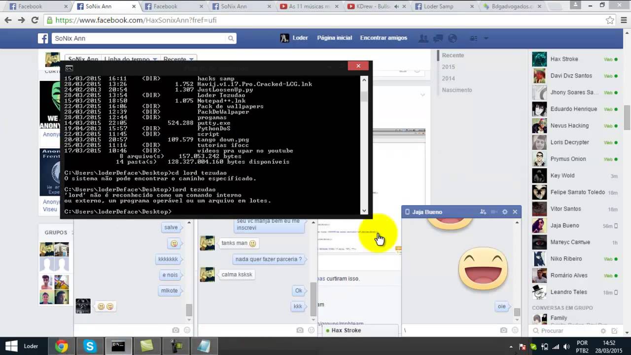Click the Hax Stroke chat tab at bottom
Viewport: 631px width, 355px height.
tap(360, 330)
